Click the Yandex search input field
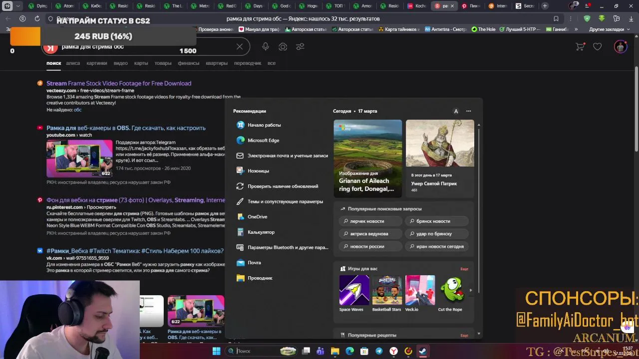This screenshot has width=639, height=359. pos(145,46)
